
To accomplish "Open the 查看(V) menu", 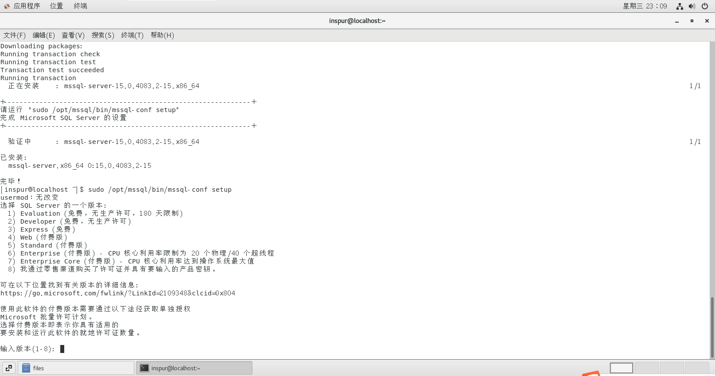I will [x=73, y=35].
